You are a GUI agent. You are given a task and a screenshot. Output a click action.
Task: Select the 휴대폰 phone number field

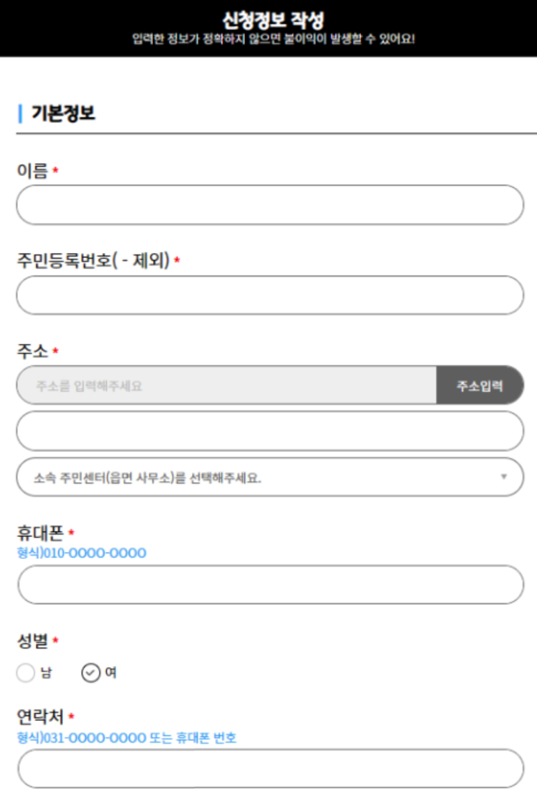pyautogui.click(x=268, y=585)
